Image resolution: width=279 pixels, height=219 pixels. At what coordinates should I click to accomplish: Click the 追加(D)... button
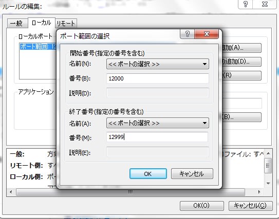pos(241,62)
